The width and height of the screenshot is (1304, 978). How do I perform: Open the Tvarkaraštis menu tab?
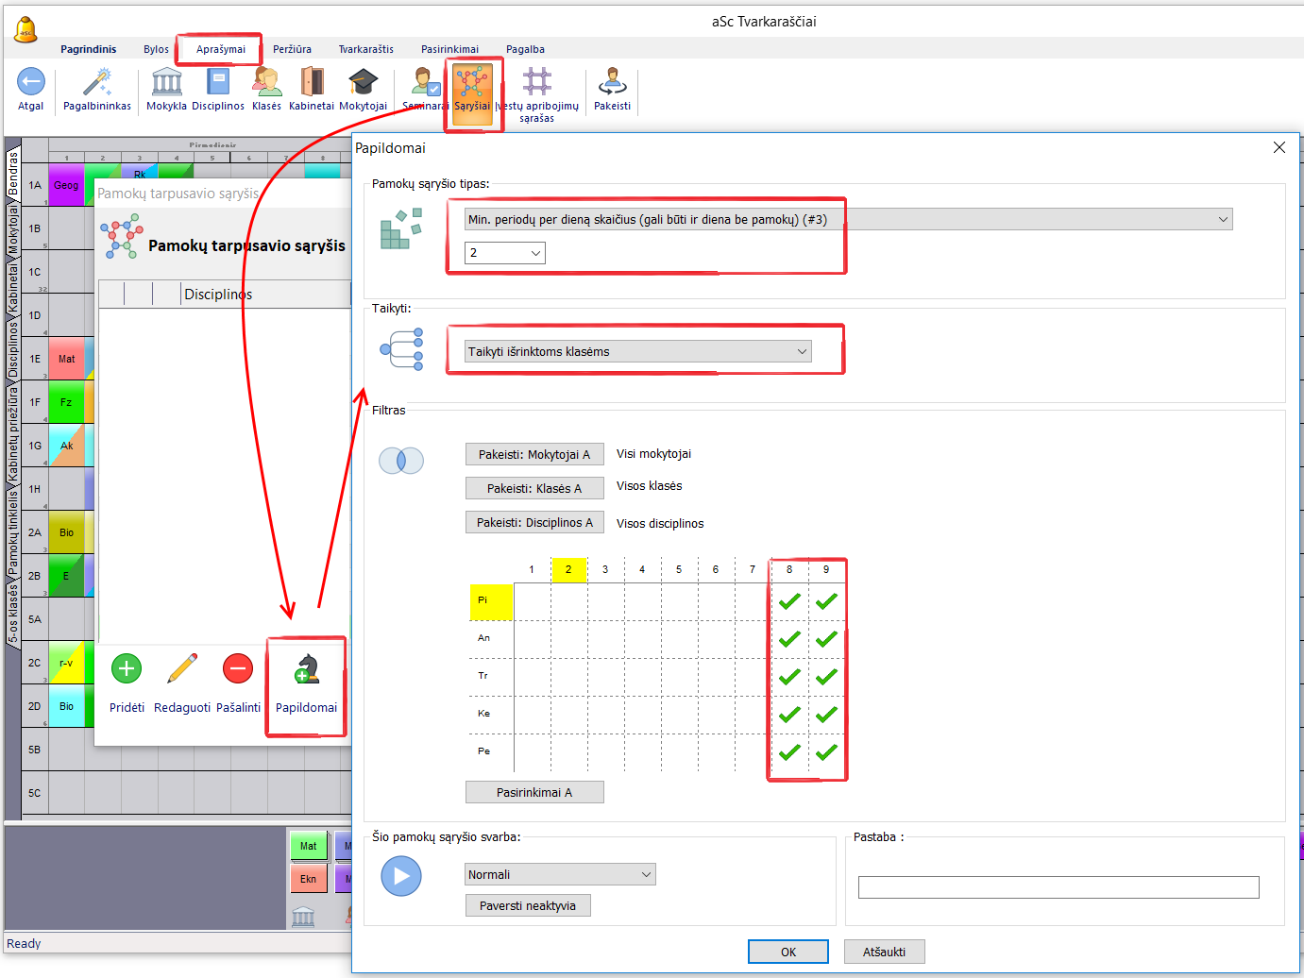[365, 49]
